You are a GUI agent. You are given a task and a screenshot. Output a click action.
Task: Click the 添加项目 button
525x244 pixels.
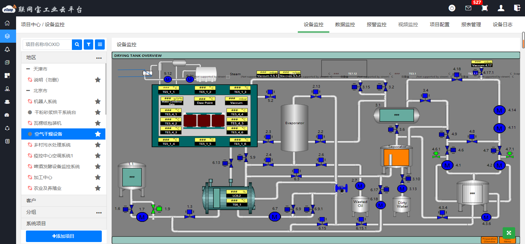click(64, 236)
